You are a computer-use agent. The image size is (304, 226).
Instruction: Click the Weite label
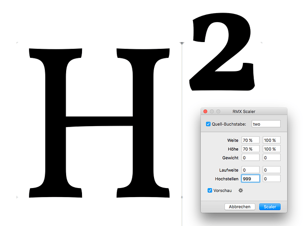(x=233, y=140)
